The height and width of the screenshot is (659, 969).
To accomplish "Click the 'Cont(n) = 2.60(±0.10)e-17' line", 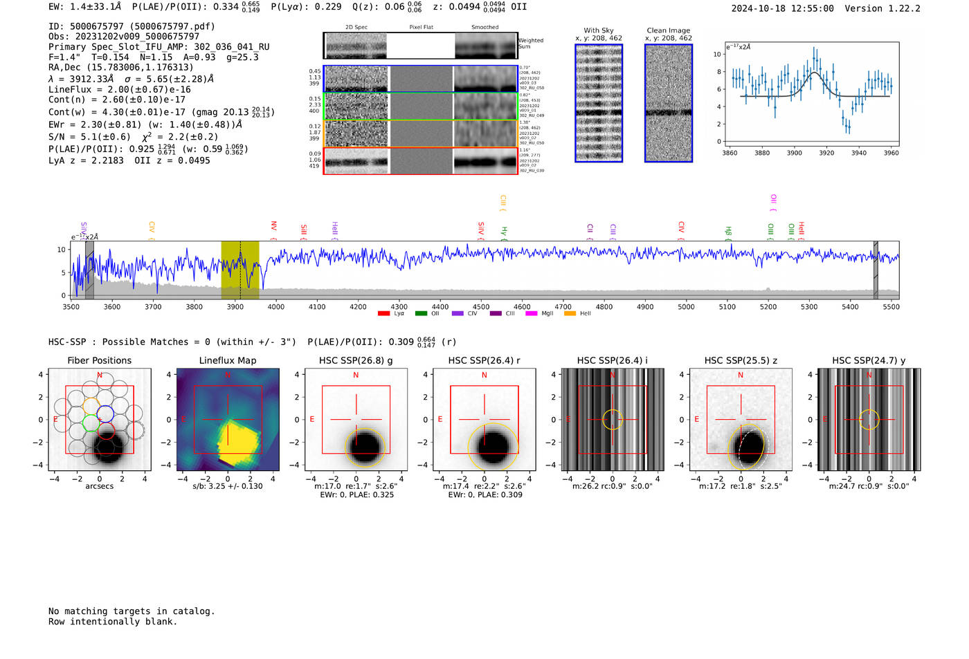I will point(117,100).
